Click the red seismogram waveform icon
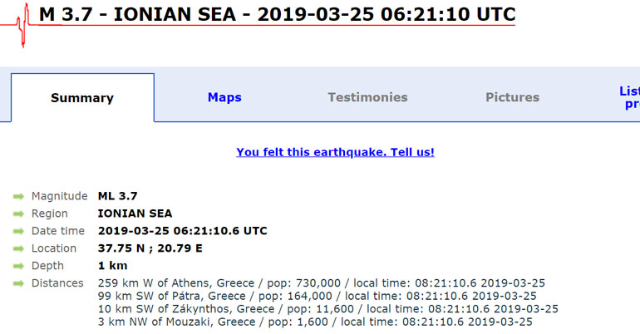This screenshot has width=640, height=334. click(18, 24)
